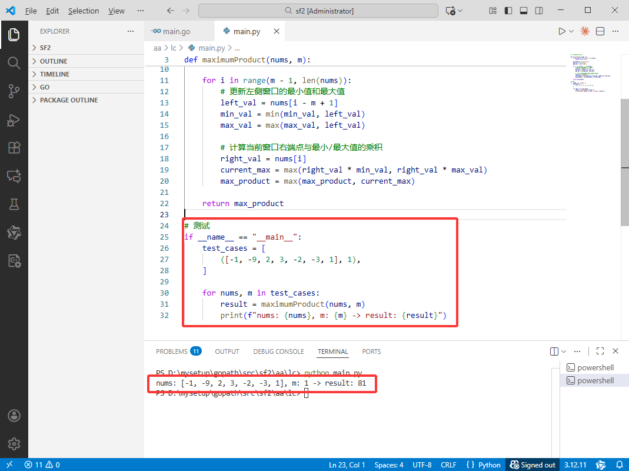629x471 pixels.
Task: Open the chat view icon in activity bar
Action: [14, 176]
